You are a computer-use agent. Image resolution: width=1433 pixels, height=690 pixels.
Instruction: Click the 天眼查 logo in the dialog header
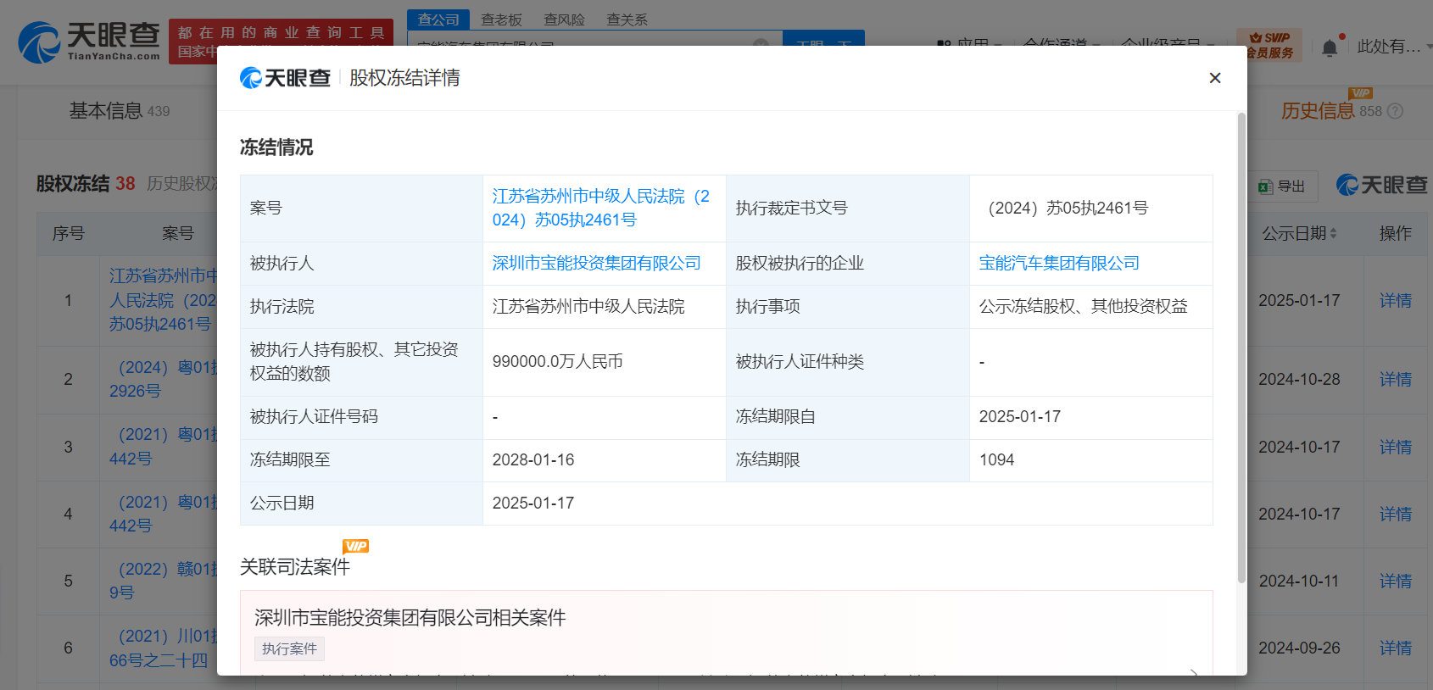tap(286, 78)
